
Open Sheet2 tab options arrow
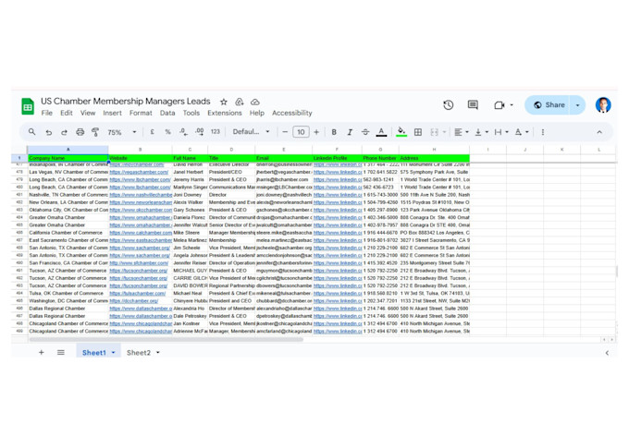157,353
